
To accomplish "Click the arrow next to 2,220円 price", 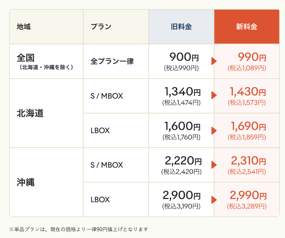I will 214,165.
